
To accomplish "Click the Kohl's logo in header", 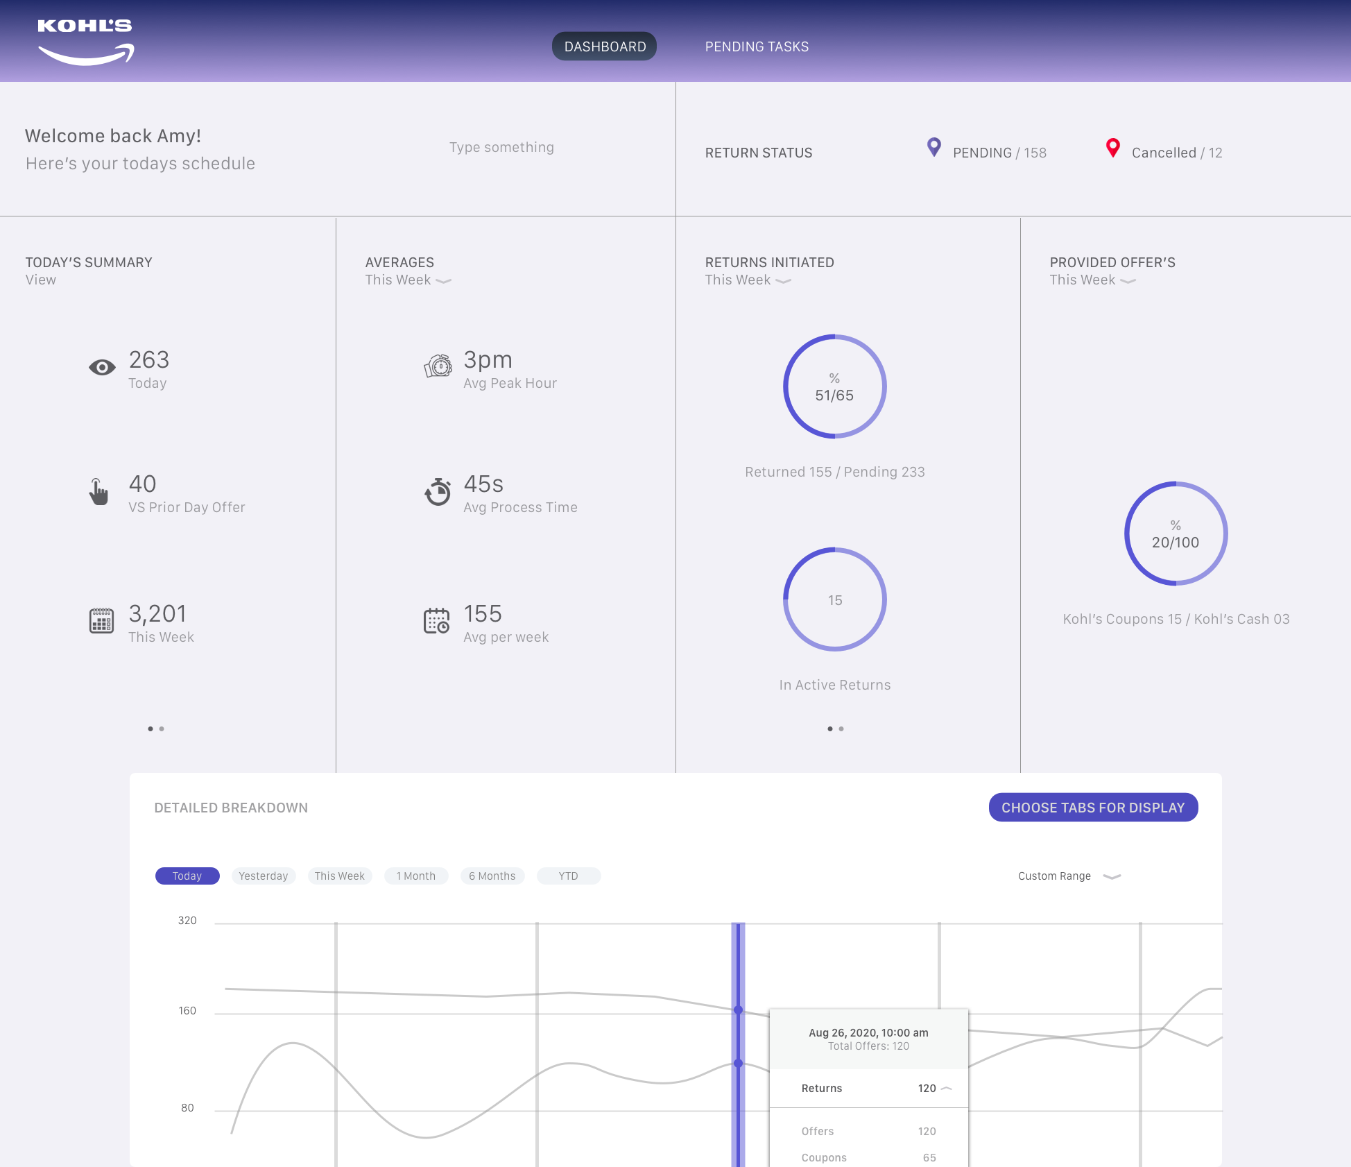I will point(85,42).
